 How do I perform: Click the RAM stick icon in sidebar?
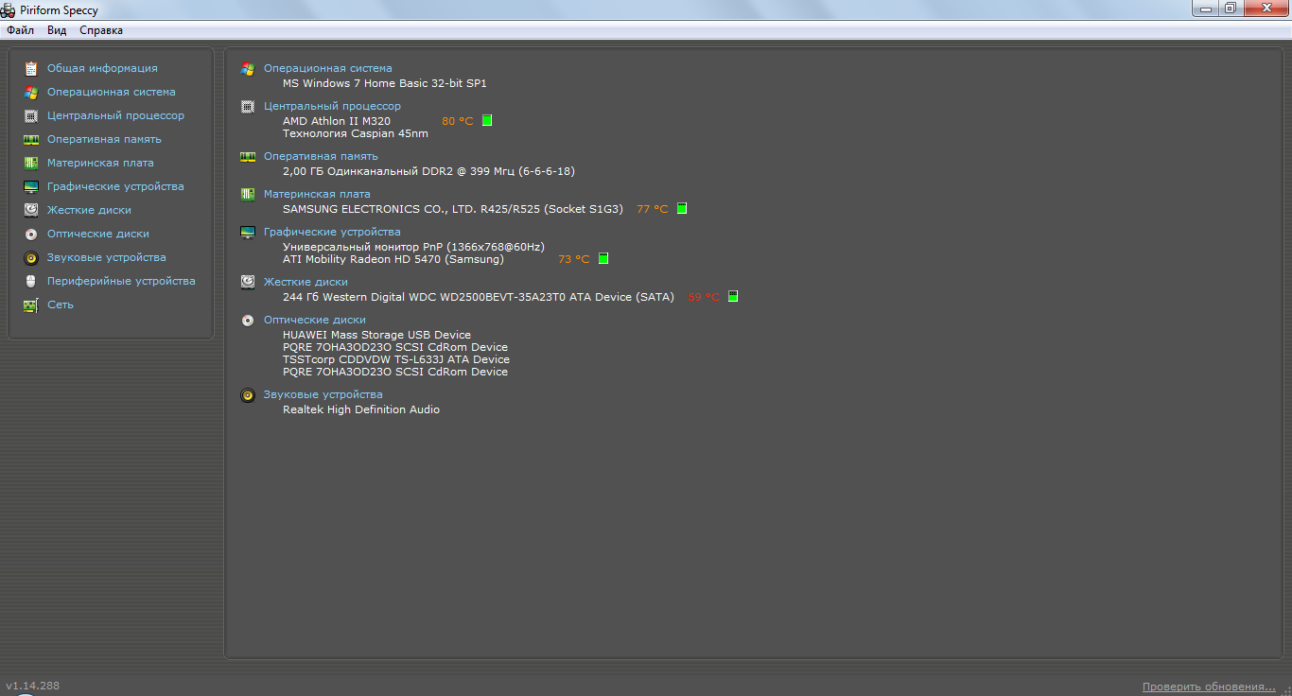pyautogui.click(x=31, y=139)
